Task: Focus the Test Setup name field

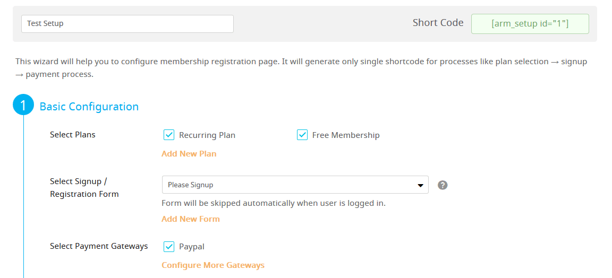Action: (x=127, y=24)
